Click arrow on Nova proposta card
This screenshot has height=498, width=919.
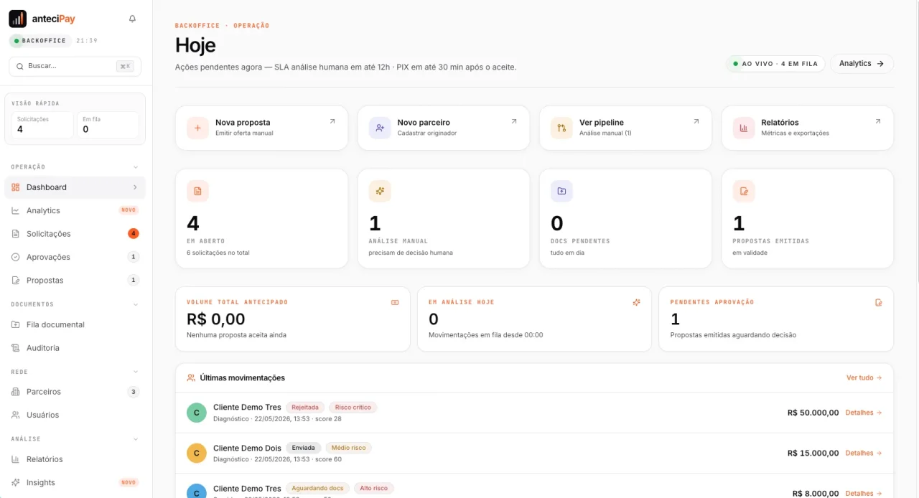(332, 122)
